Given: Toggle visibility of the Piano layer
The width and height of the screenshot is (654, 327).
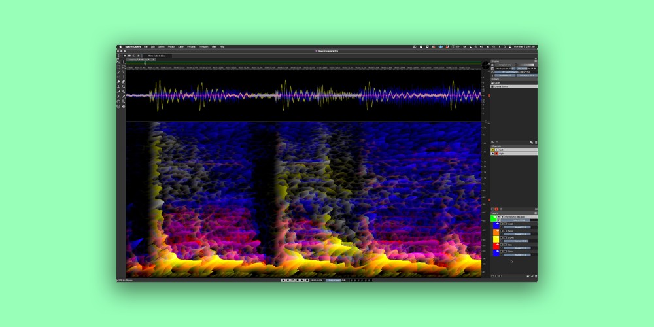Looking at the screenshot, I should (x=502, y=231).
